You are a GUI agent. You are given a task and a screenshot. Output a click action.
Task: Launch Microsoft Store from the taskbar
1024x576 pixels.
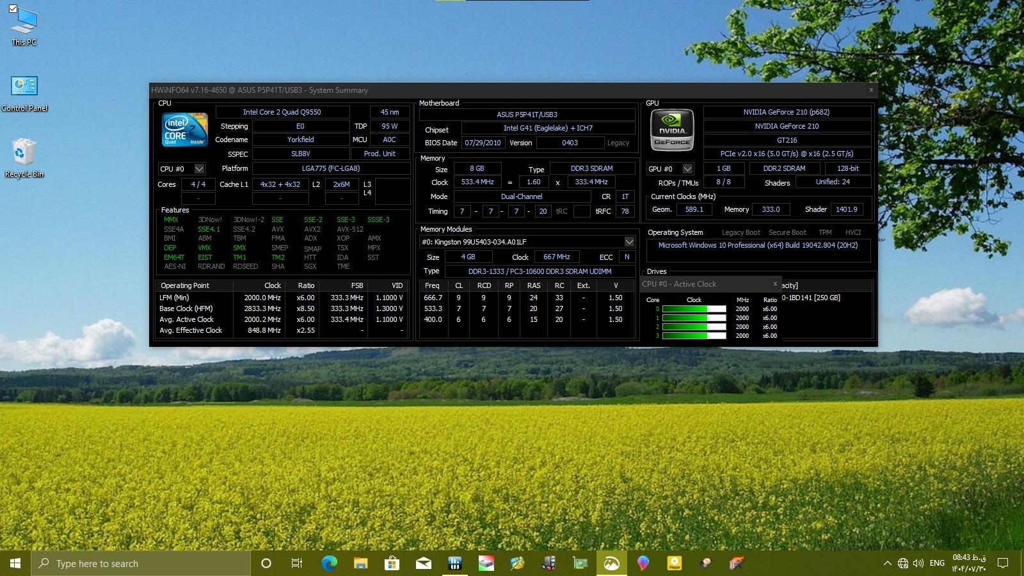coord(392,563)
